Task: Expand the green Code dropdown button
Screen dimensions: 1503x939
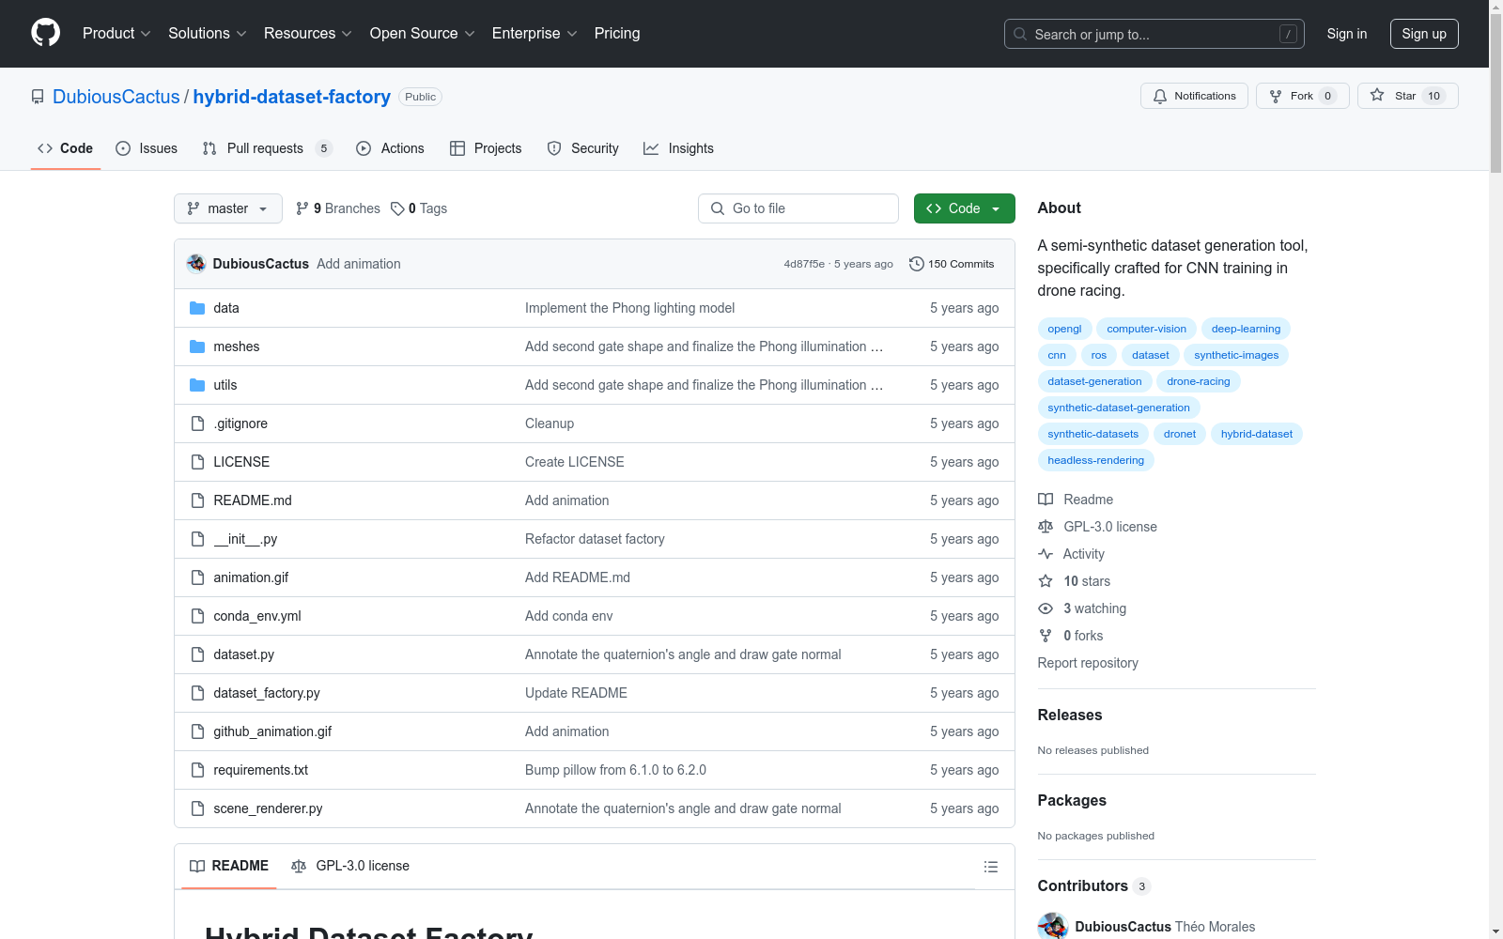Action: click(965, 208)
